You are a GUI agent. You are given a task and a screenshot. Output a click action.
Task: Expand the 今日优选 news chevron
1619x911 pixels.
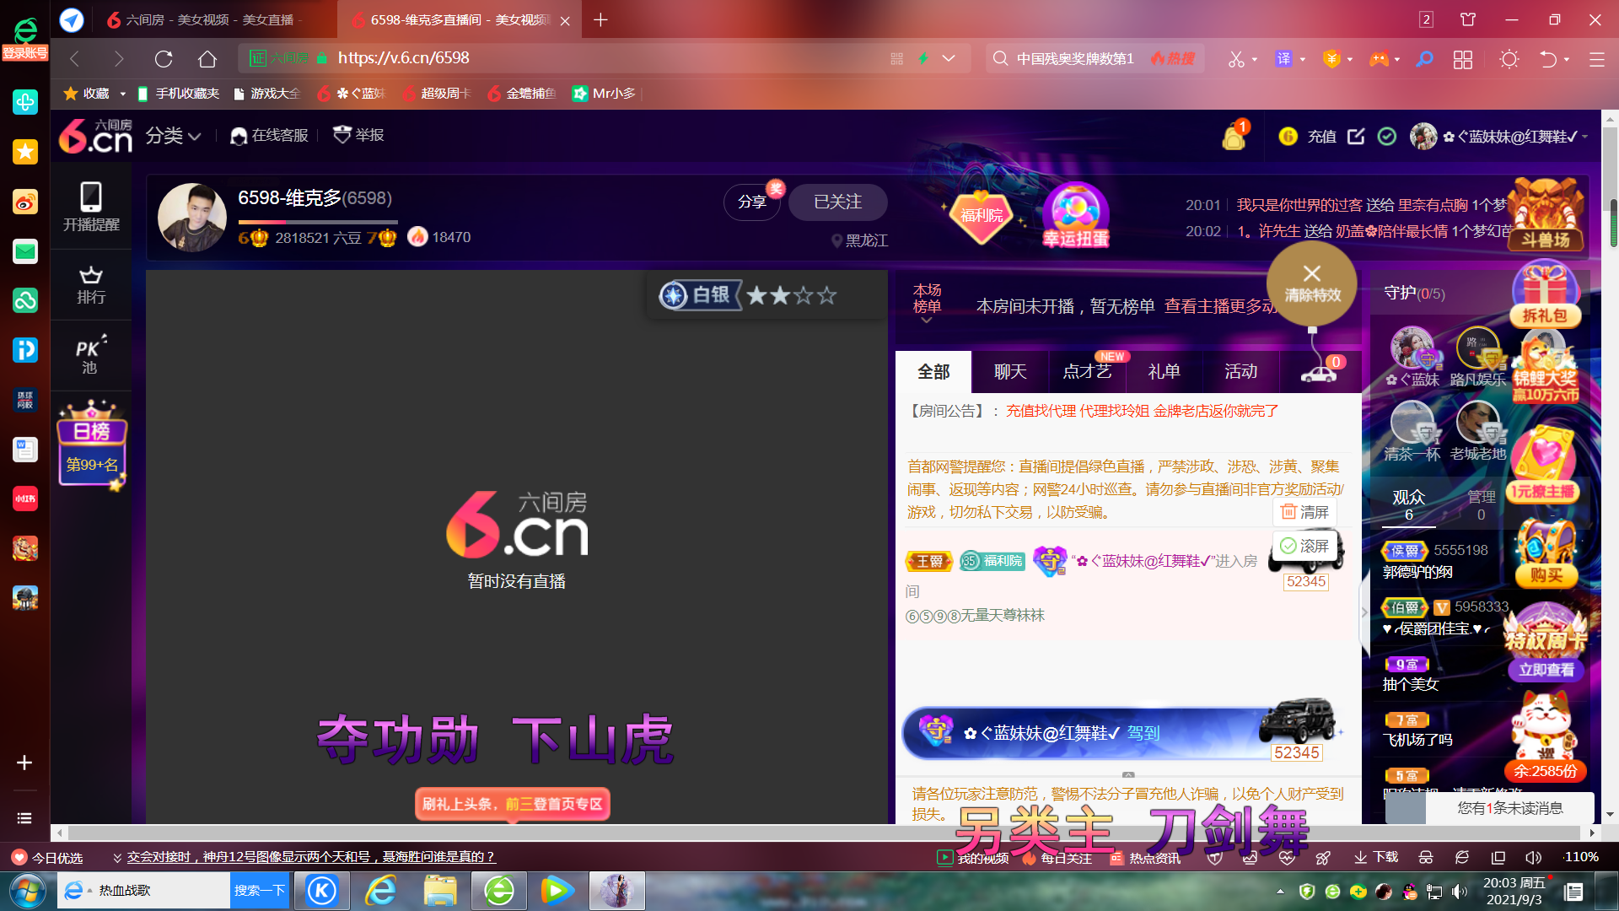click(117, 858)
